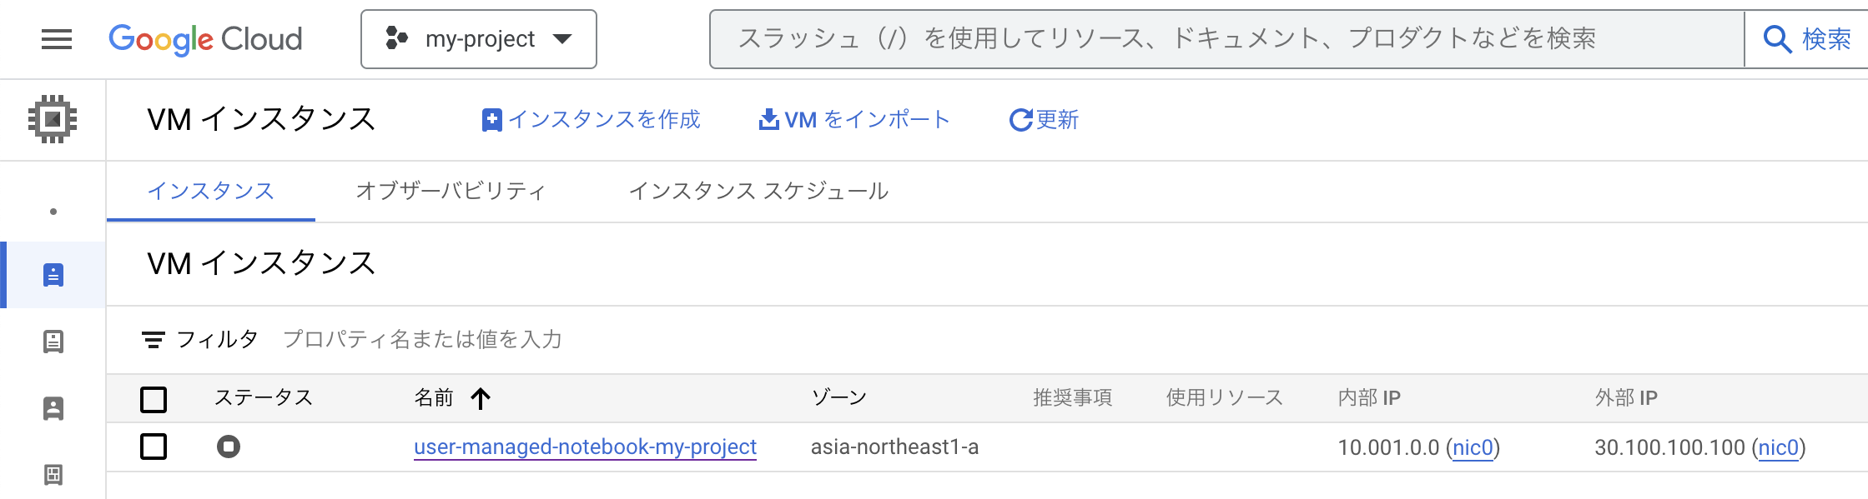Check the user-managed-notebook-my-project row checkbox
This screenshot has height=499, width=1868.
(x=154, y=447)
